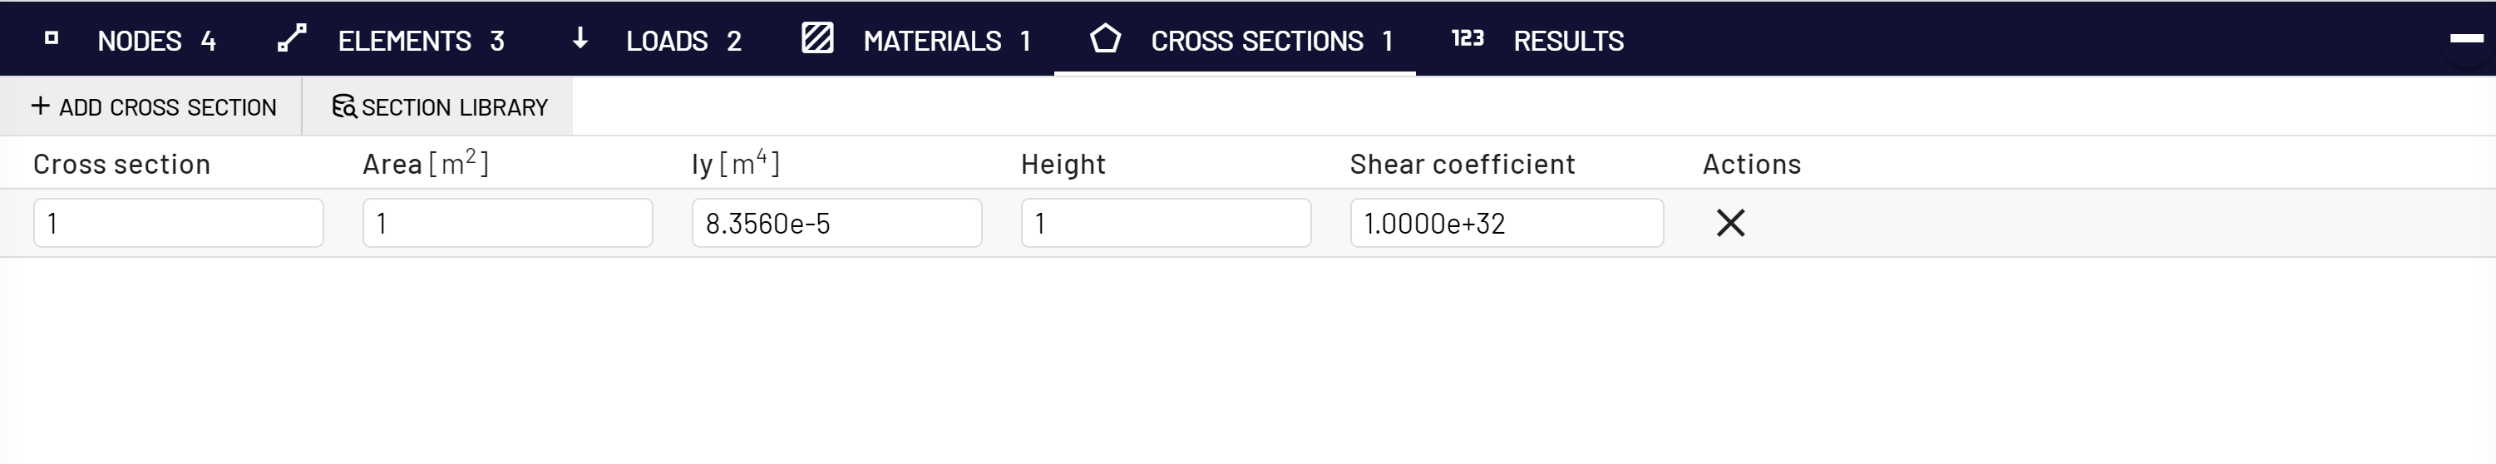The height and width of the screenshot is (464, 2496).
Task: Click the Nodes square icon
Action: pyautogui.click(x=52, y=39)
